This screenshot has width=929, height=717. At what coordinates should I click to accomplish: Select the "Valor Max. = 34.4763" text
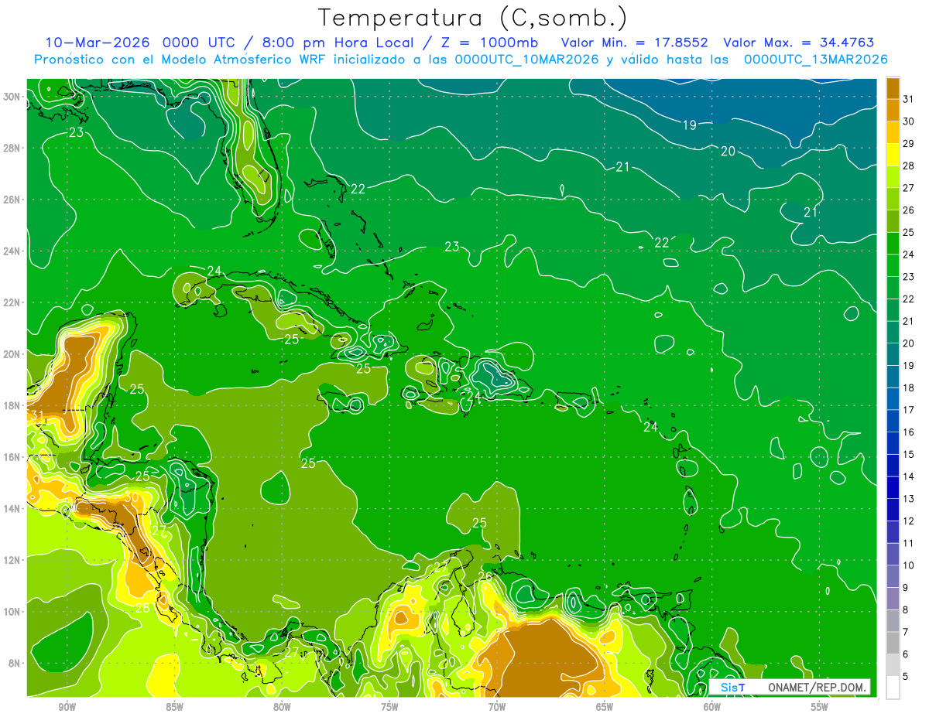799,43
